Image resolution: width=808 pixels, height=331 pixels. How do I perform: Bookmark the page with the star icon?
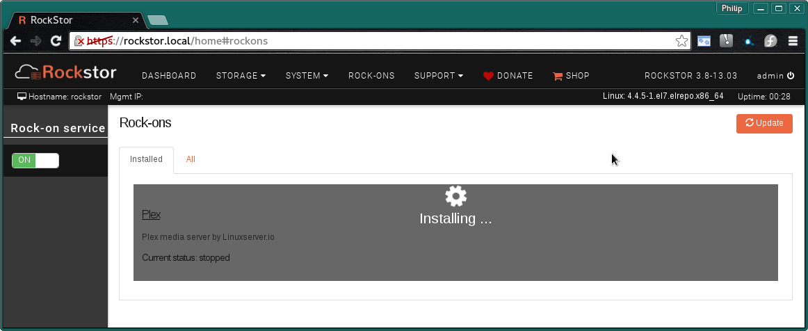point(681,41)
